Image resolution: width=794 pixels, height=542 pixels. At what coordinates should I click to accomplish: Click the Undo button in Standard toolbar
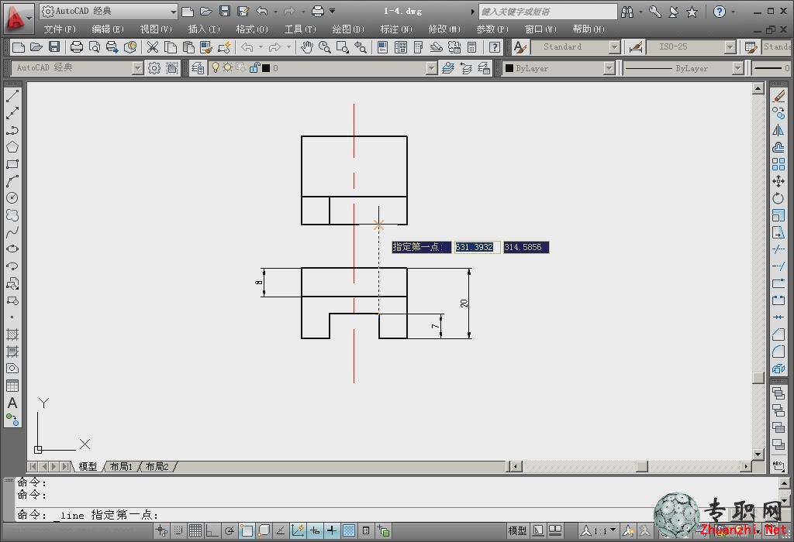point(247,47)
